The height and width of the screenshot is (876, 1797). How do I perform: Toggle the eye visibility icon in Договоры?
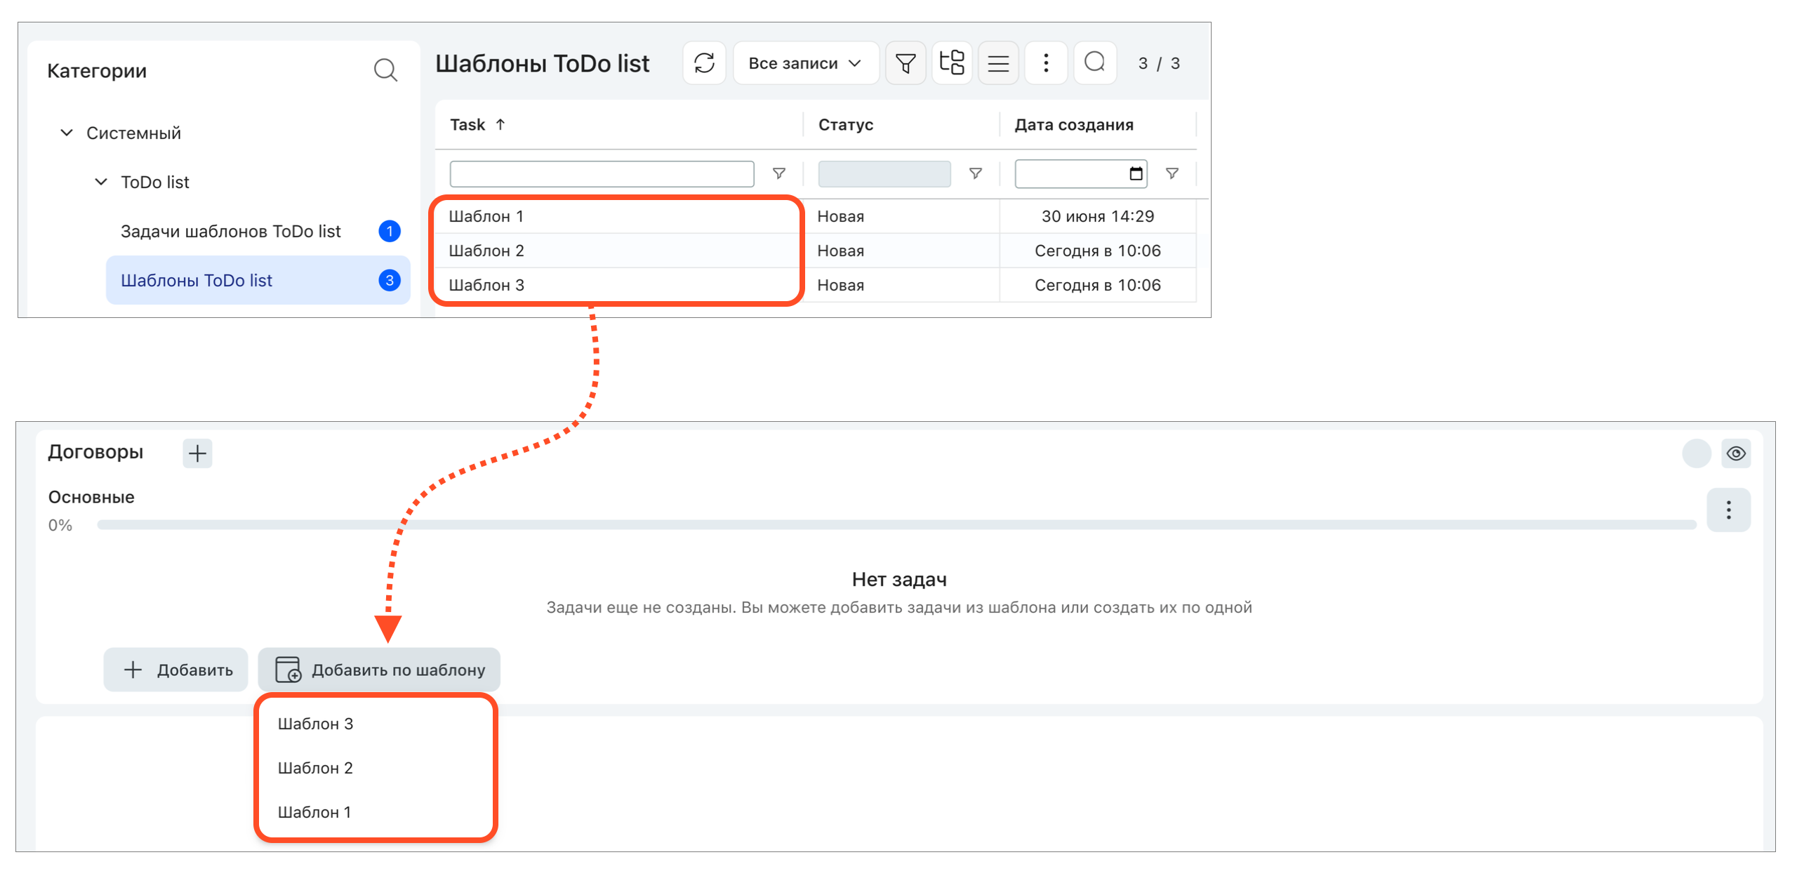[x=1736, y=453]
